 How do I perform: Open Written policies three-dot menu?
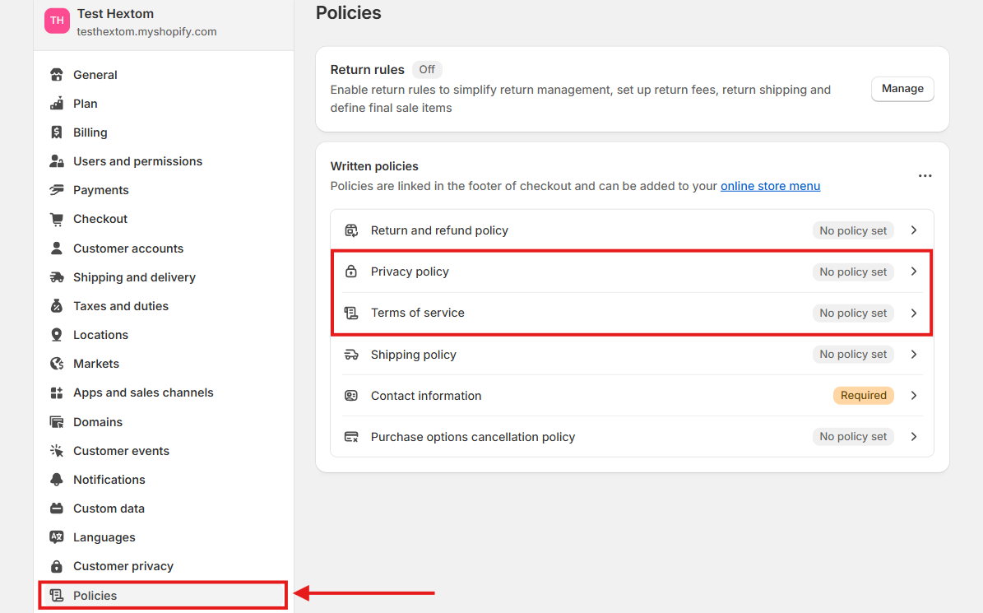click(925, 176)
